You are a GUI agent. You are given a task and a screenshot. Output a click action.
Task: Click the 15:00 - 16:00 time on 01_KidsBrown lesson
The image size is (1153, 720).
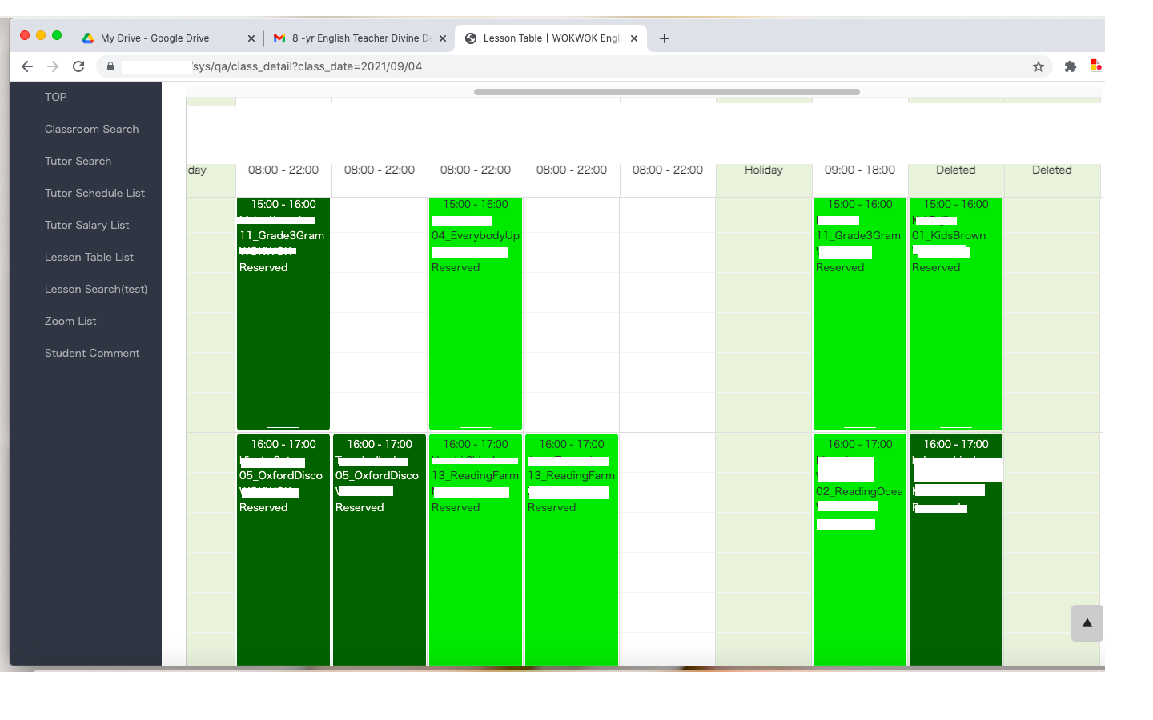click(956, 204)
